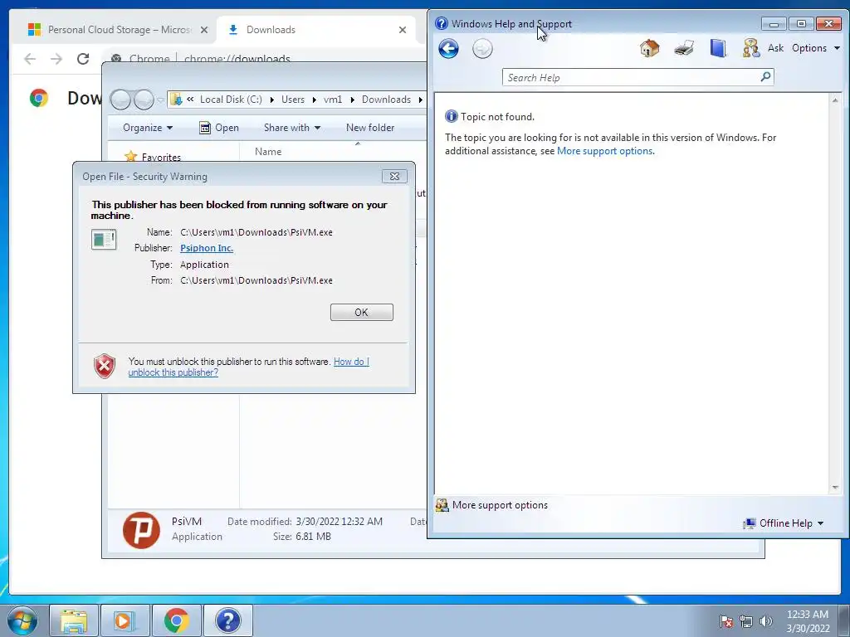Go forward in Windows Help and Support
This screenshot has height=637, width=850.
click(482, 49)
